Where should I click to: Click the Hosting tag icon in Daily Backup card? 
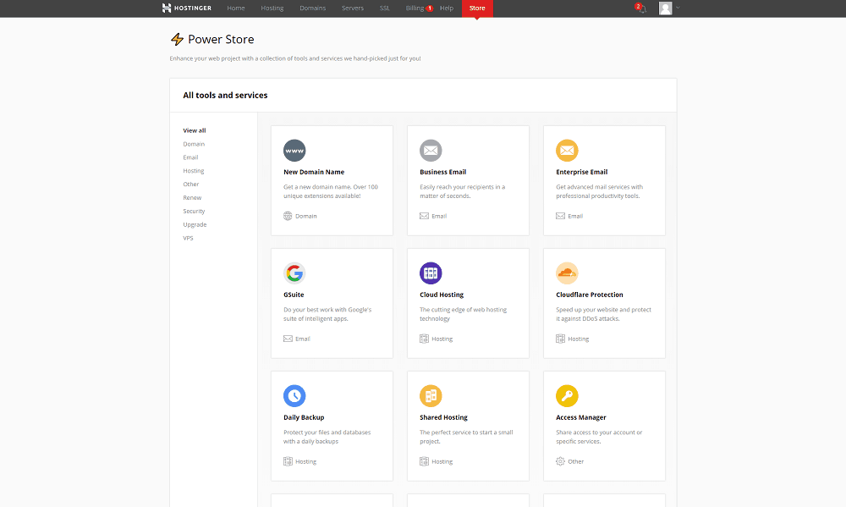click(x=288, y=461)
